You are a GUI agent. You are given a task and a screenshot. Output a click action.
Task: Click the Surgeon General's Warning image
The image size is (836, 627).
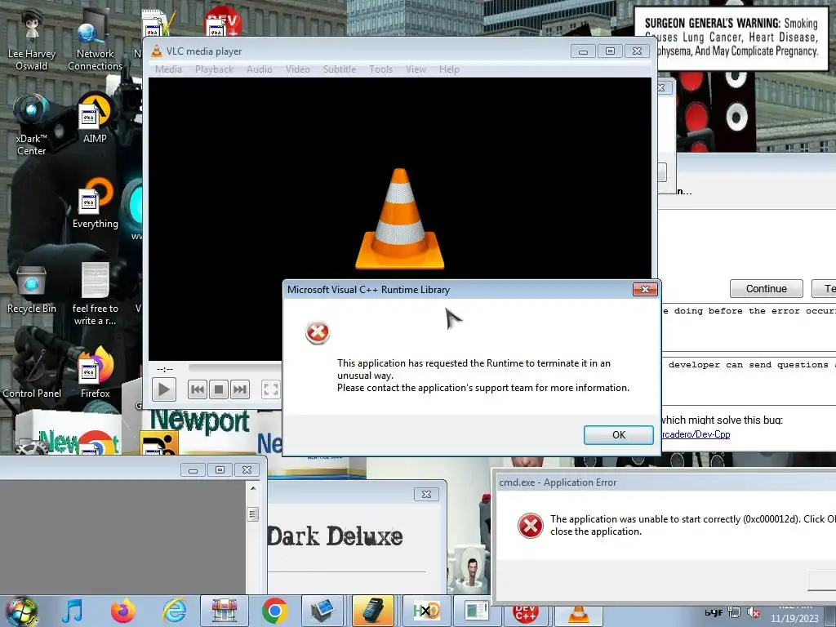coord(731,38)
